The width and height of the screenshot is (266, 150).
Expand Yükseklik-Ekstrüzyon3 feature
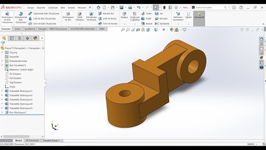point(2,99)
